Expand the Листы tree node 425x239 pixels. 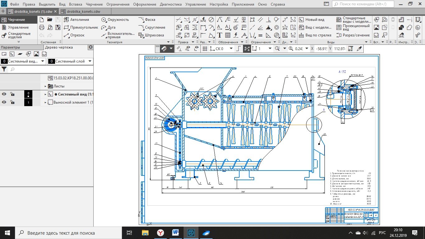45,86
